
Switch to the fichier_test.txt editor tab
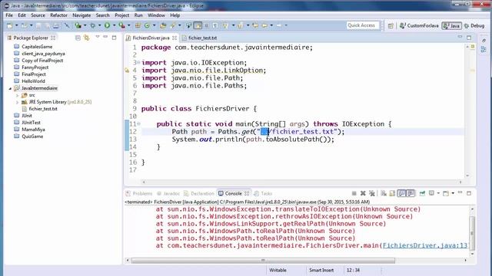[202, 38]
